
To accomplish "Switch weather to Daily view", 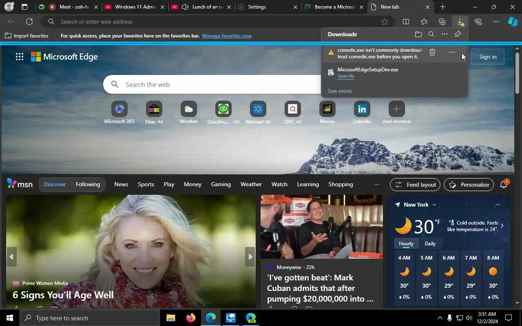I will tap(430, 244).
